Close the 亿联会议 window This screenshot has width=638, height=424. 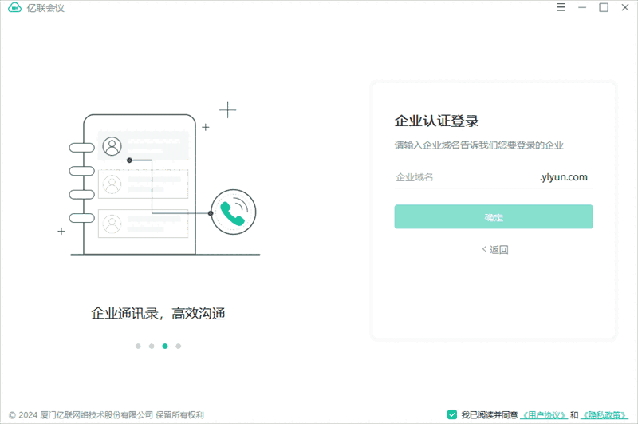[625, 7]
